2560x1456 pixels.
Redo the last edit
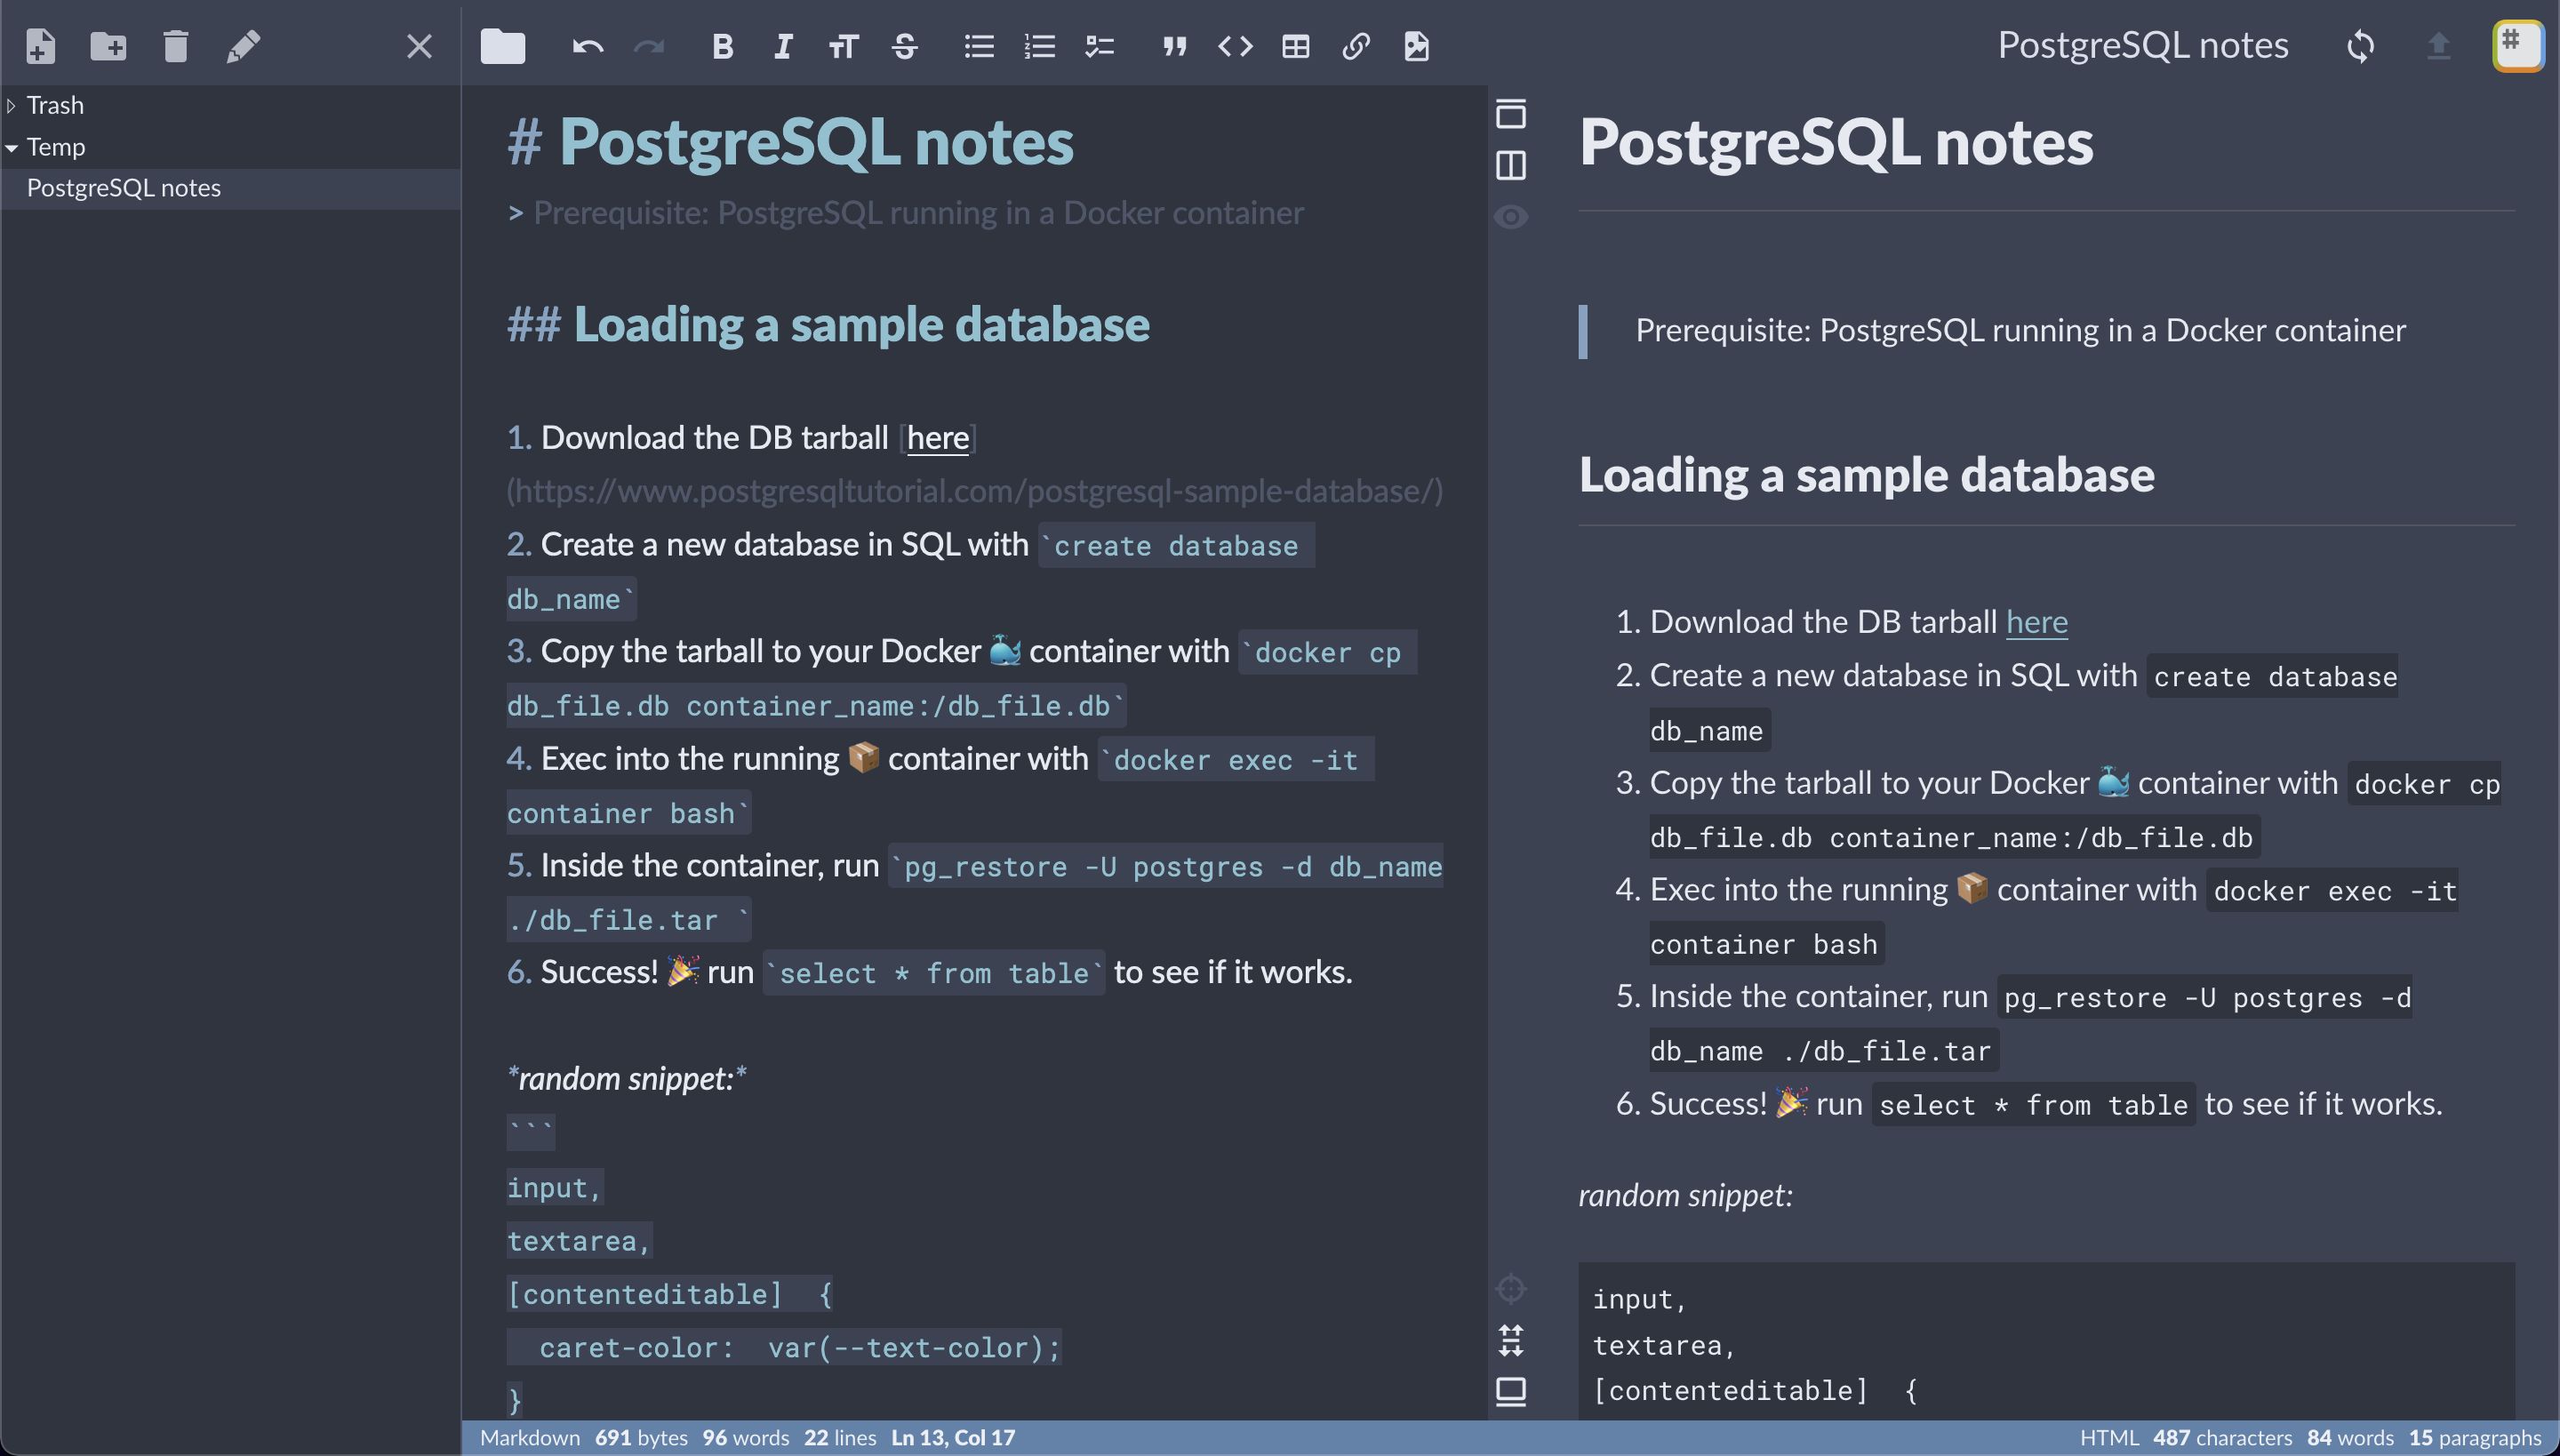[x=649, y=46]
